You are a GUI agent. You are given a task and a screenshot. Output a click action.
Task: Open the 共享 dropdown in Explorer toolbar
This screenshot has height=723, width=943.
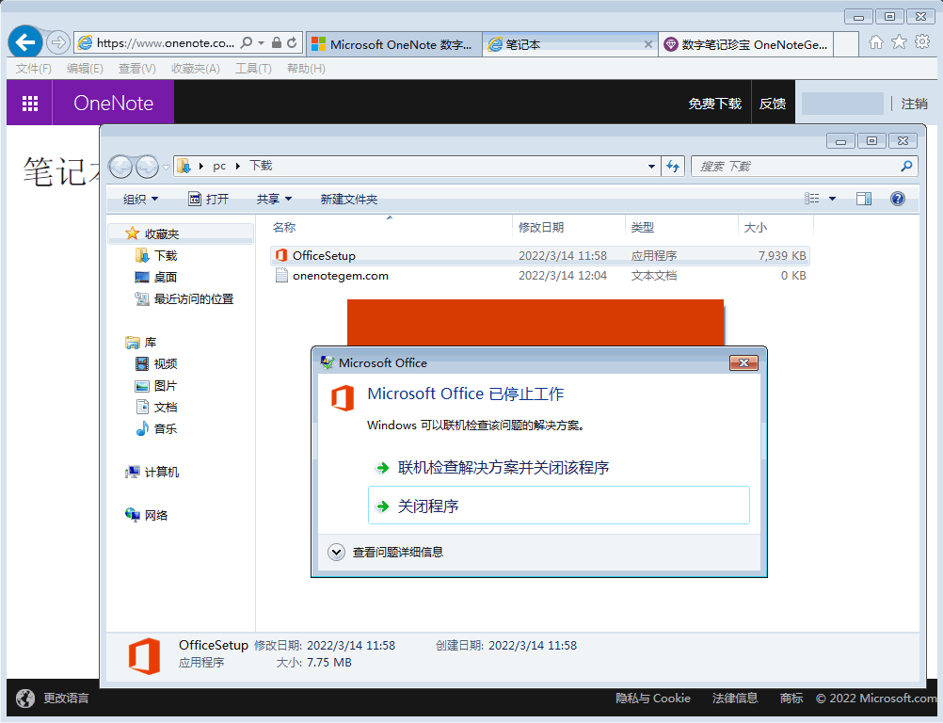(274, 199)
